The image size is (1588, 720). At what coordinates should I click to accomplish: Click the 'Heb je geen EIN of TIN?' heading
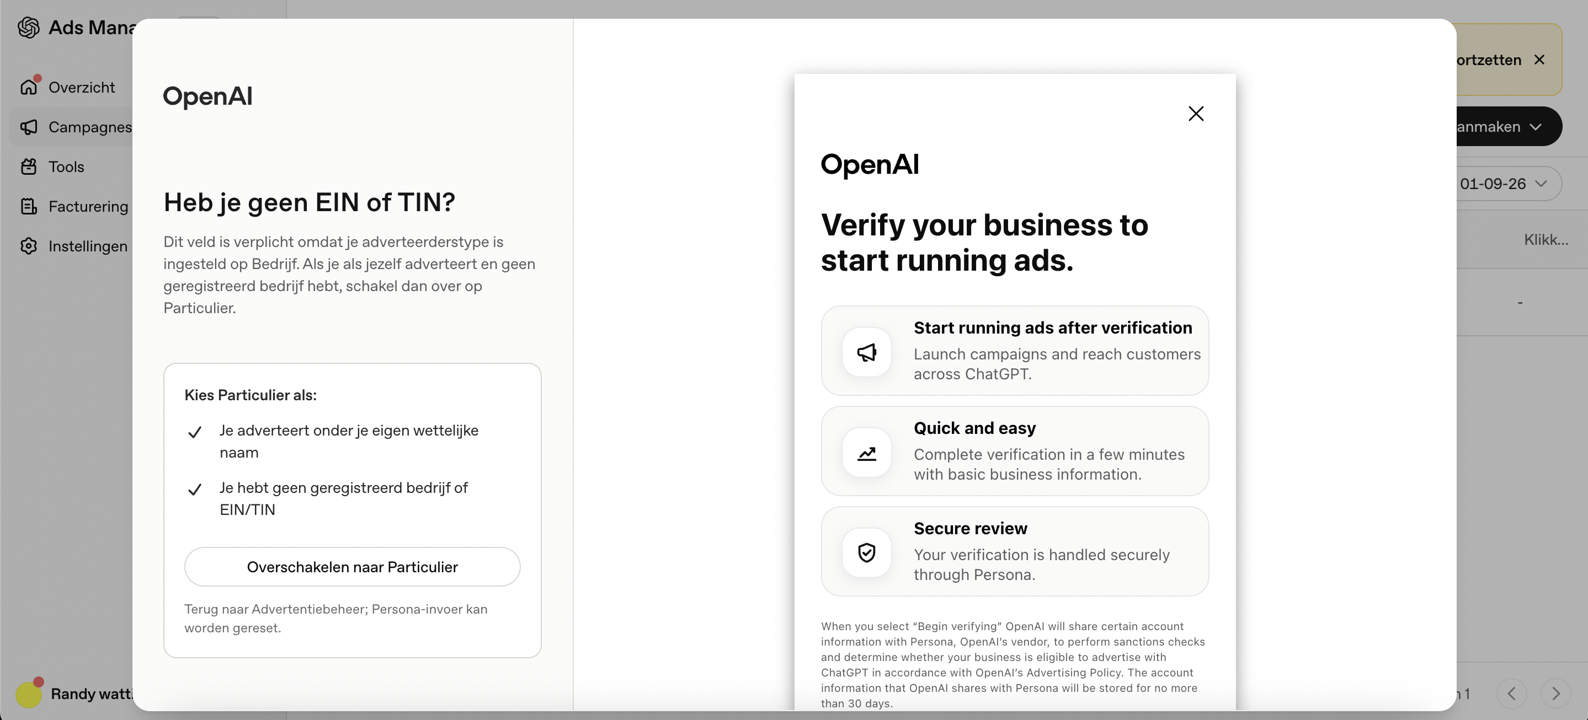(310, 203)
